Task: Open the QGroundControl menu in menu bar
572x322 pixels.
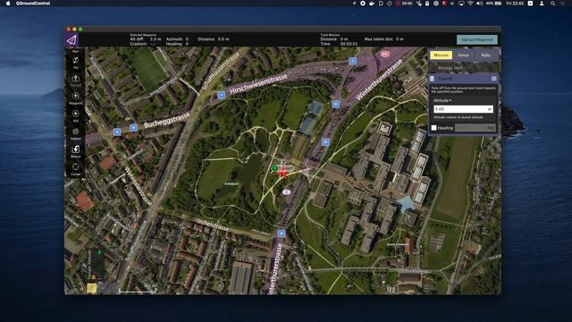Action: click(x=33, y=4)
